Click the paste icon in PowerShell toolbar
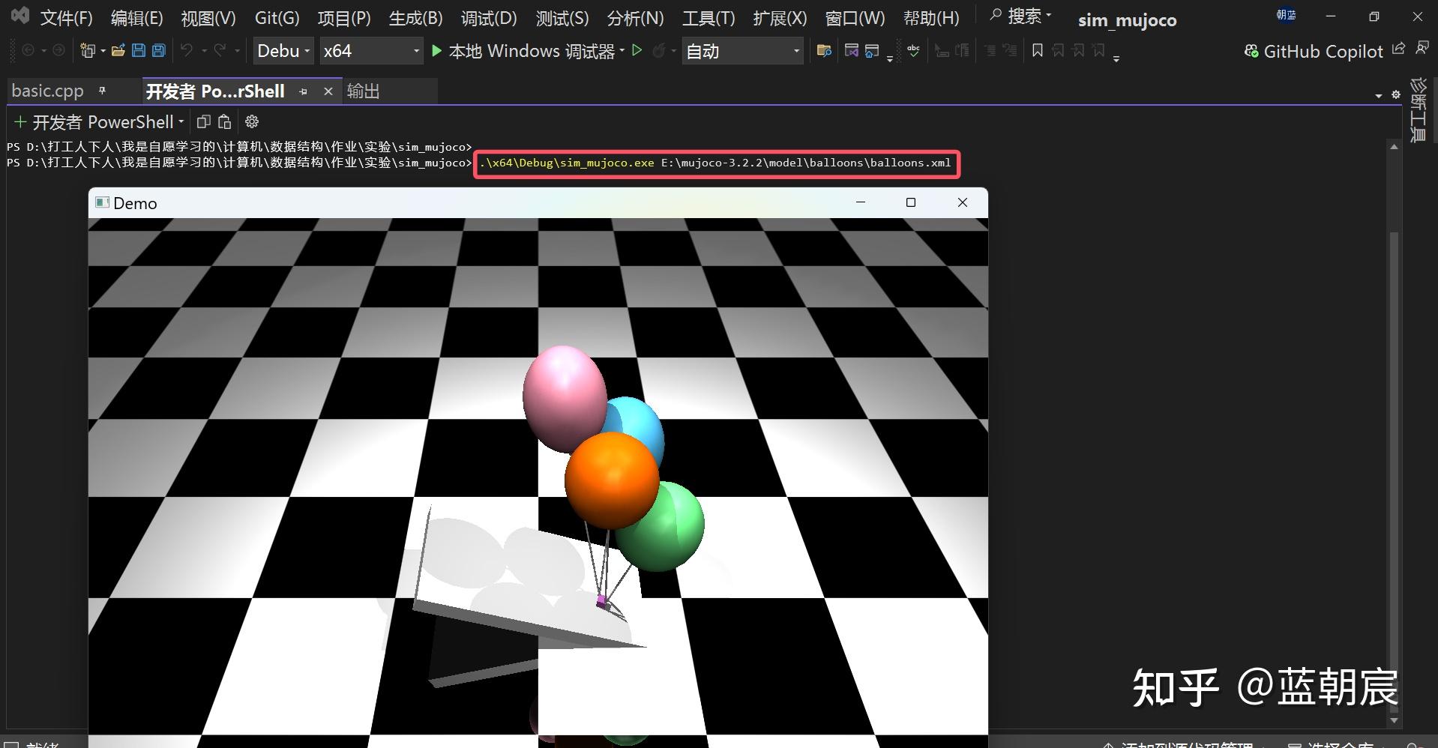Image resolution: width=1438 pixels, height=748 pixels. 224,121
